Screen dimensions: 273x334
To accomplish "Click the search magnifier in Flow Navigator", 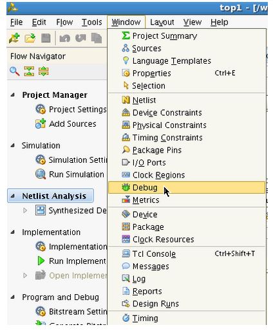I will tap(15, 71).
